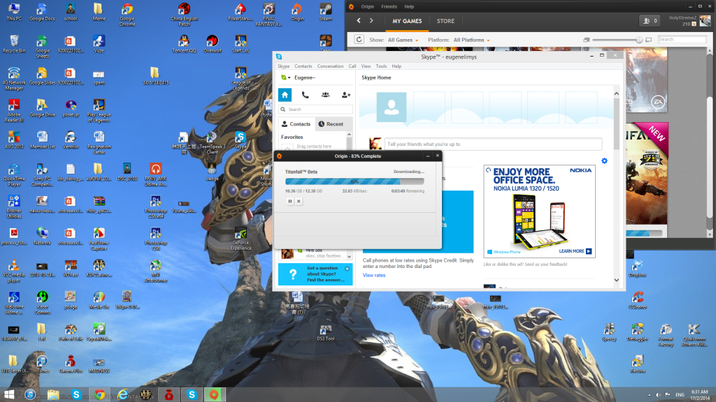Open the Skype Recent tab
Screen dimensions: 716x402
[x=331, y=124]
